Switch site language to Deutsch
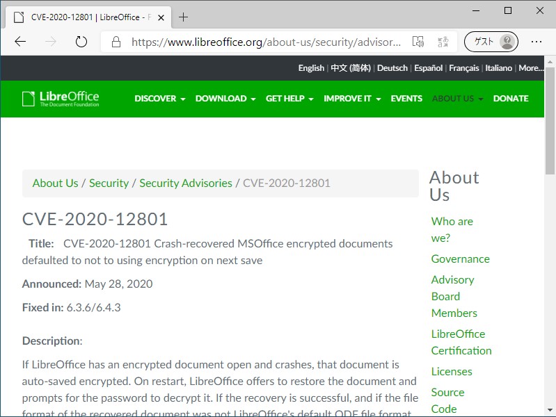 point(392,68)
